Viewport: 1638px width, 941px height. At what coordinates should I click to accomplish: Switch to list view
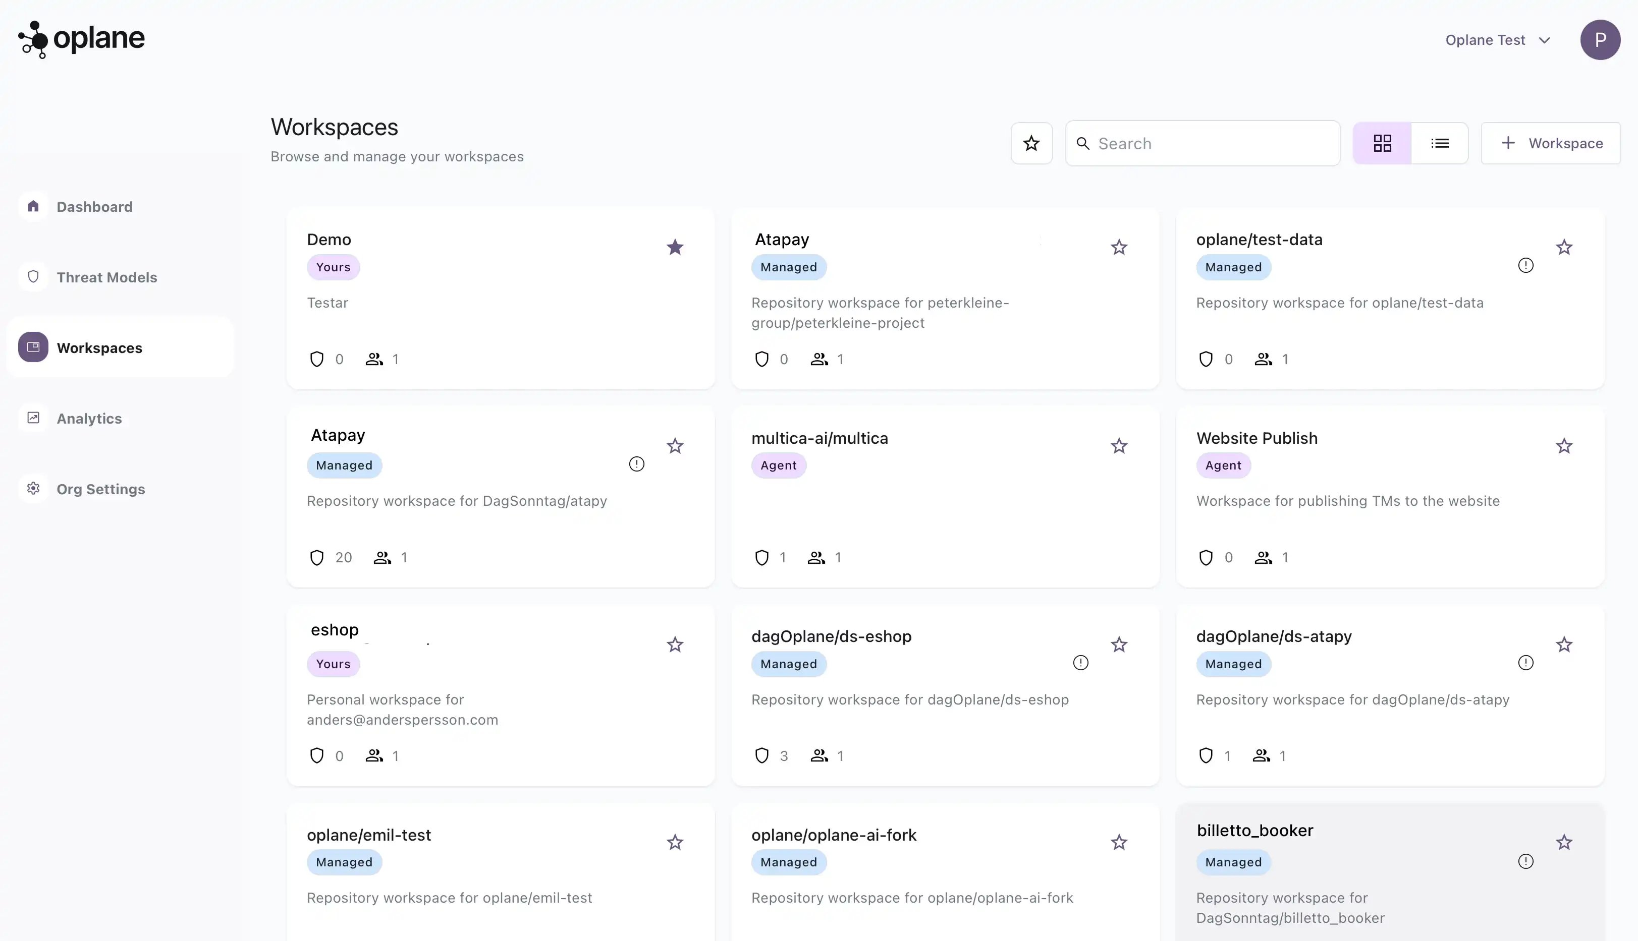(x=1440, y=144)
